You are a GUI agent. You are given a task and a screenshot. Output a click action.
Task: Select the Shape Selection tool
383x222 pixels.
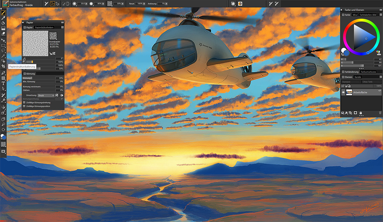3,88
